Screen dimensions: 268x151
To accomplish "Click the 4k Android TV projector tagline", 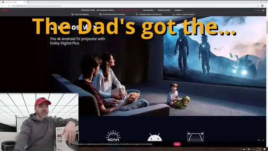I will coord(77,41).
